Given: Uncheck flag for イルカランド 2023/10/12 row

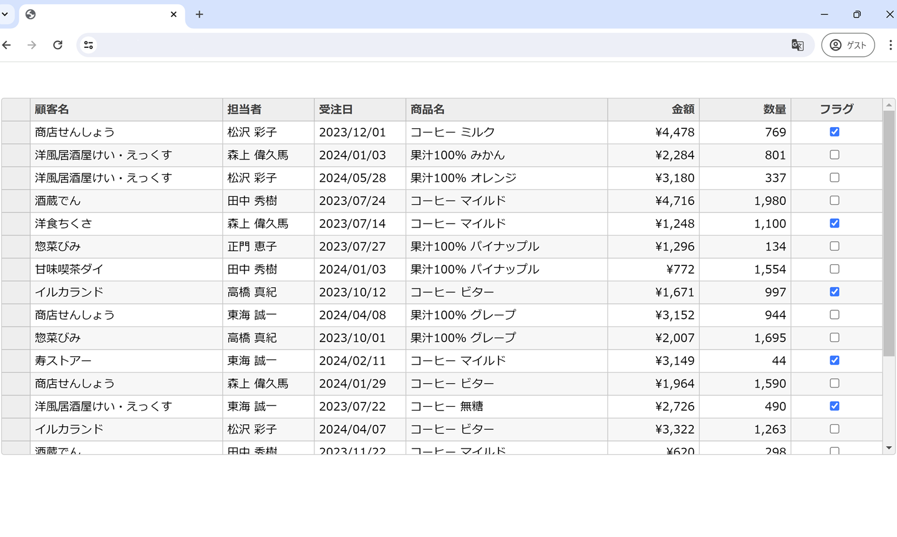Looking at the screenshot, I should point(835,292).
